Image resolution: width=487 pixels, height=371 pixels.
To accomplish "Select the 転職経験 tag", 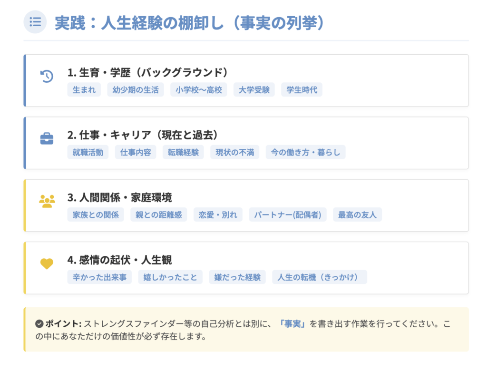I will [183, 152].
